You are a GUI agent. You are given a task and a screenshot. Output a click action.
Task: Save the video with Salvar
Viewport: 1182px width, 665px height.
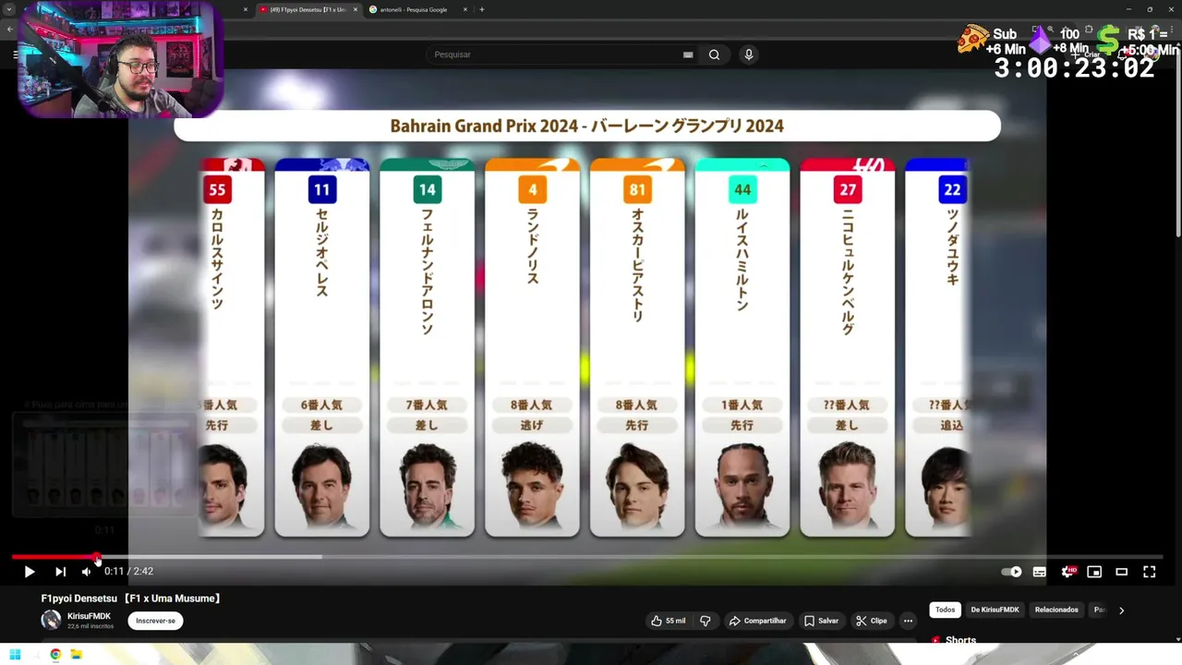point(821,621)
